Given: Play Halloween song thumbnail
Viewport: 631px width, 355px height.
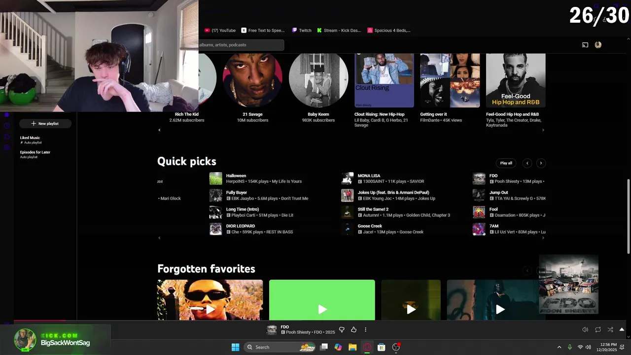Looking at the screenshot, I should [x=215, y=178].
